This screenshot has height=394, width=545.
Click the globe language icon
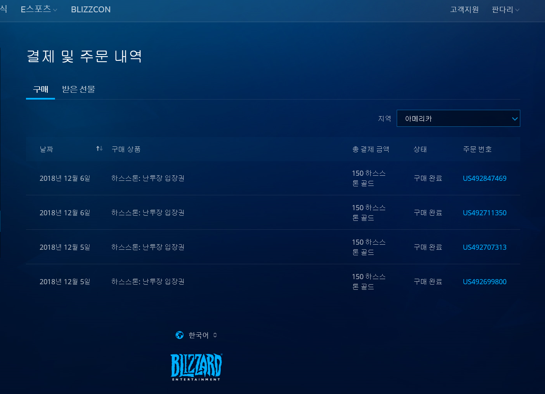coord(179,335)
